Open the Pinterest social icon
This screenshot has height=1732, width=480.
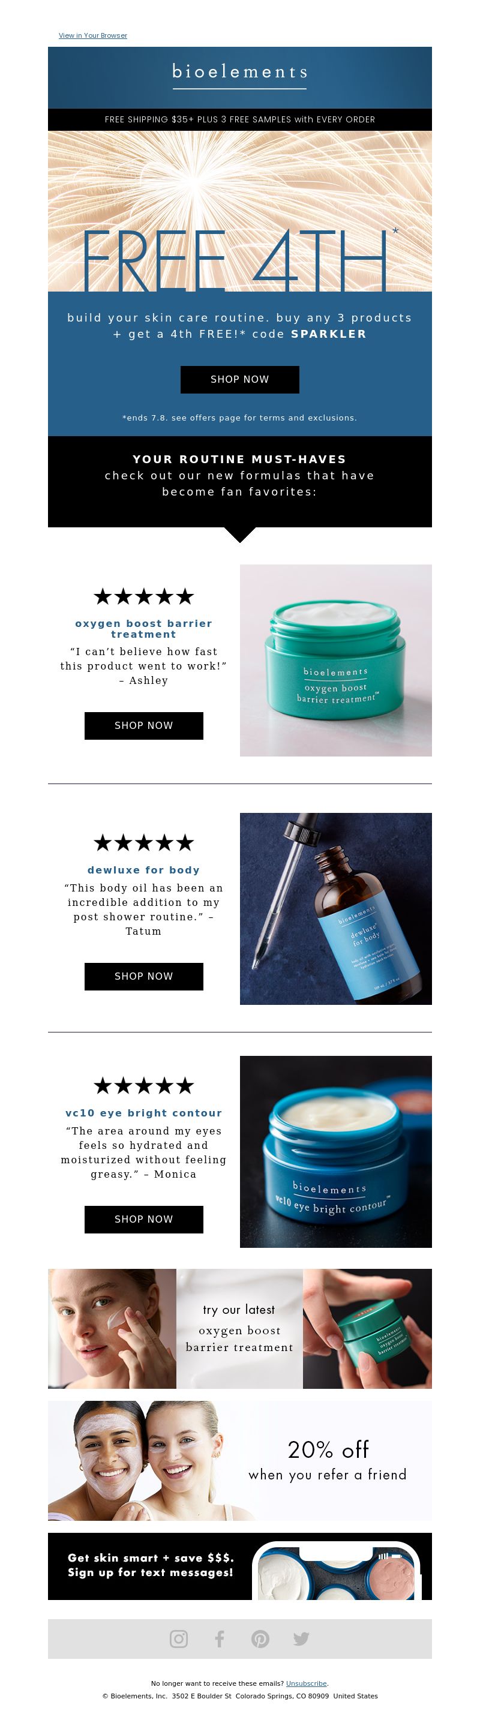pos(260,1638)
